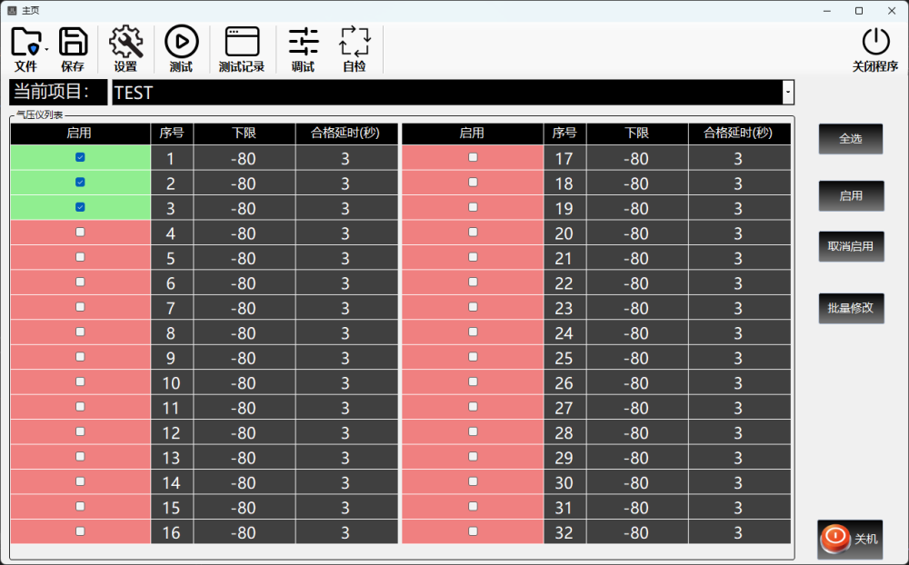The height and width of the screenshot is (565, 909).
Task: Click the left 序号 column header
Action: click(x=172, y=134)
